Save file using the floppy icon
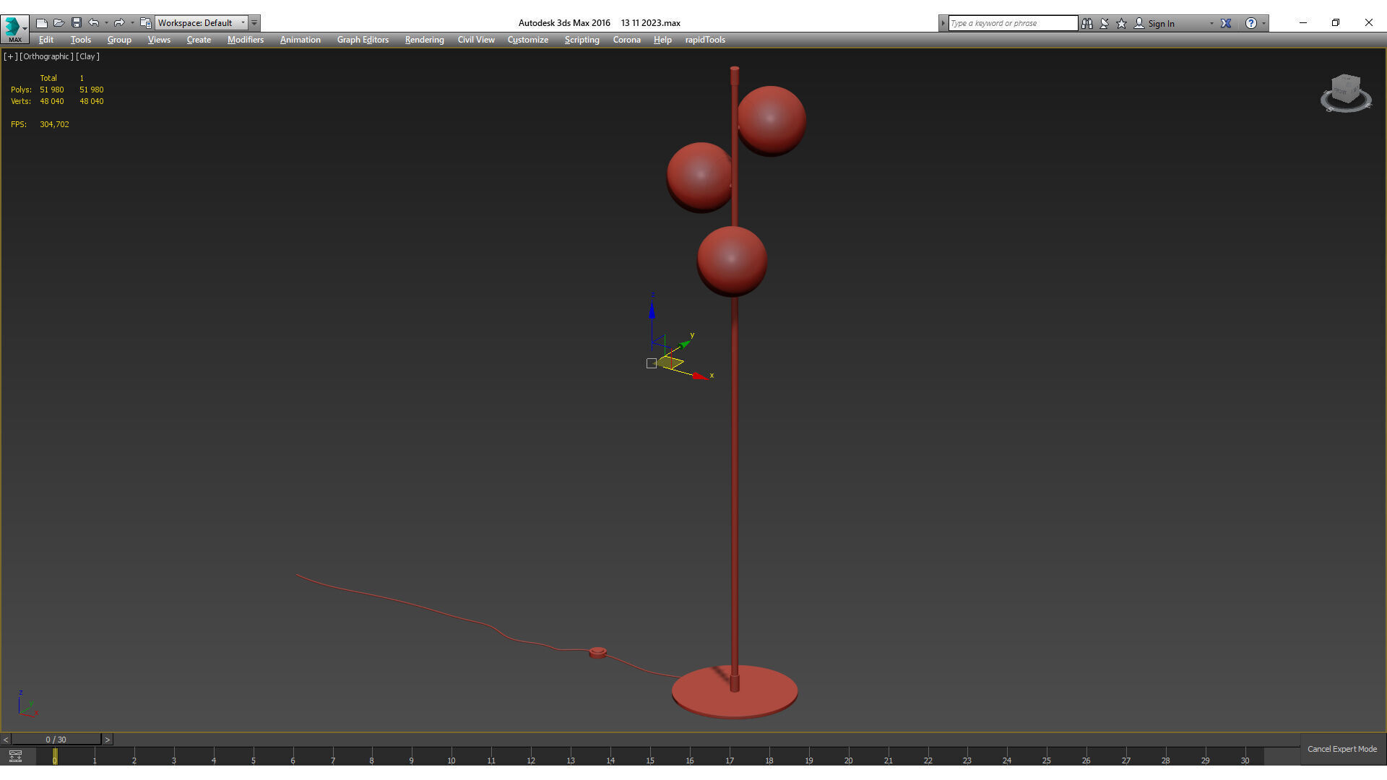 click(77, 23)
